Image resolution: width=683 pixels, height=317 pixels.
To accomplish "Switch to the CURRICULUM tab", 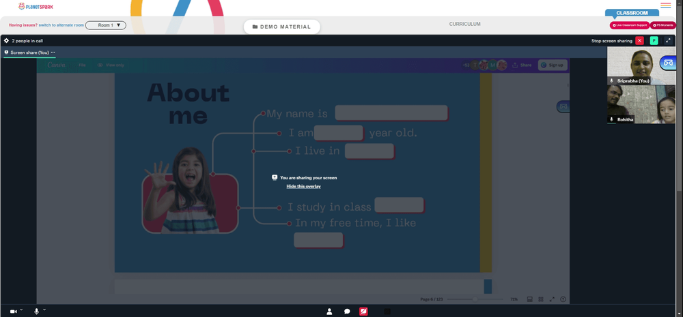I will (x=464, y=24).
